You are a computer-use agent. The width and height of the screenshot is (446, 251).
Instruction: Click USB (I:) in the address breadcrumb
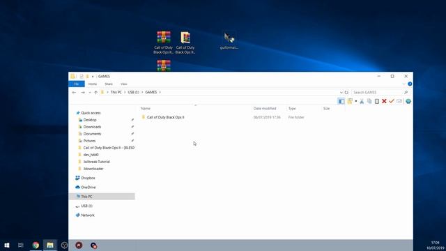coord(133,92)
